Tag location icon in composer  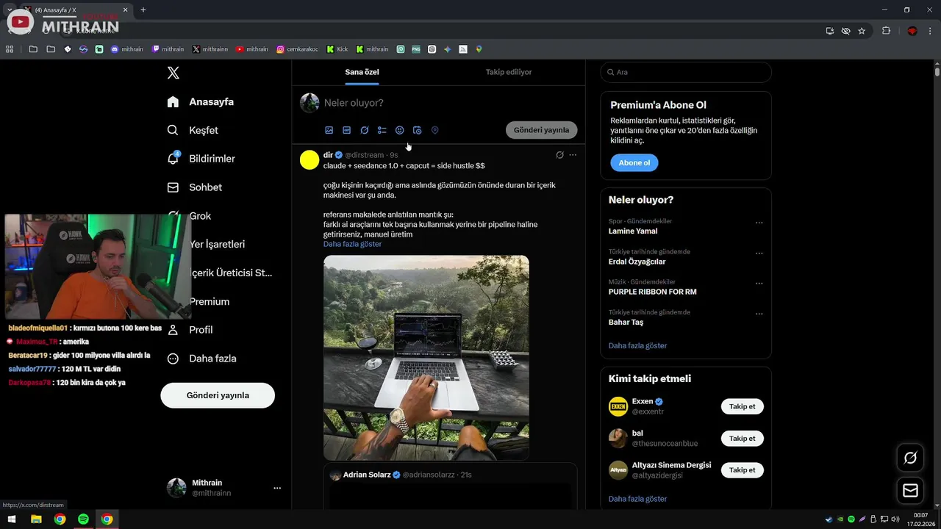pos(434,130)
